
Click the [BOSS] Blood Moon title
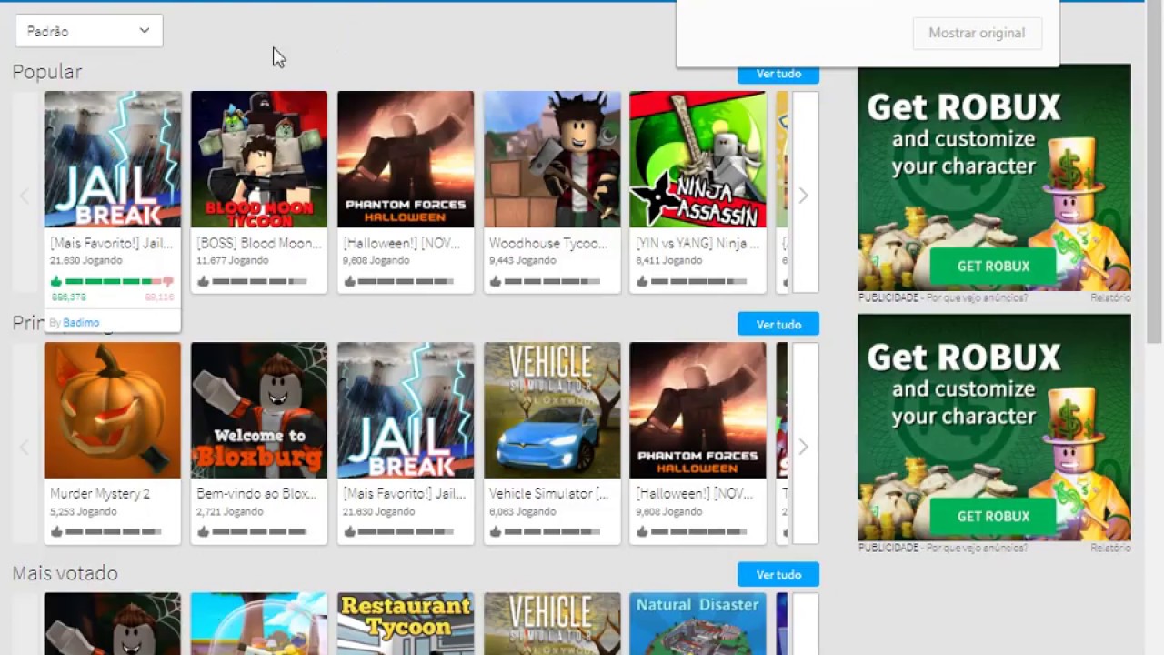coord(259,243)
